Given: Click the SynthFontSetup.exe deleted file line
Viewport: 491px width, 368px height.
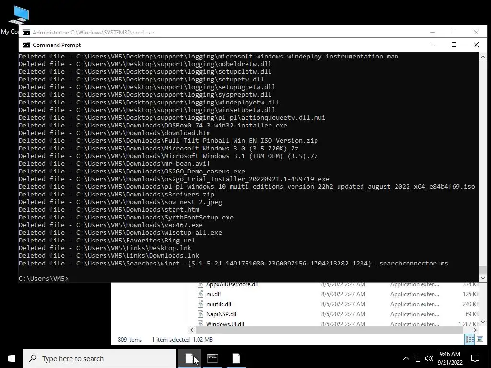Looking at the screenshot, I should (126, 217).
